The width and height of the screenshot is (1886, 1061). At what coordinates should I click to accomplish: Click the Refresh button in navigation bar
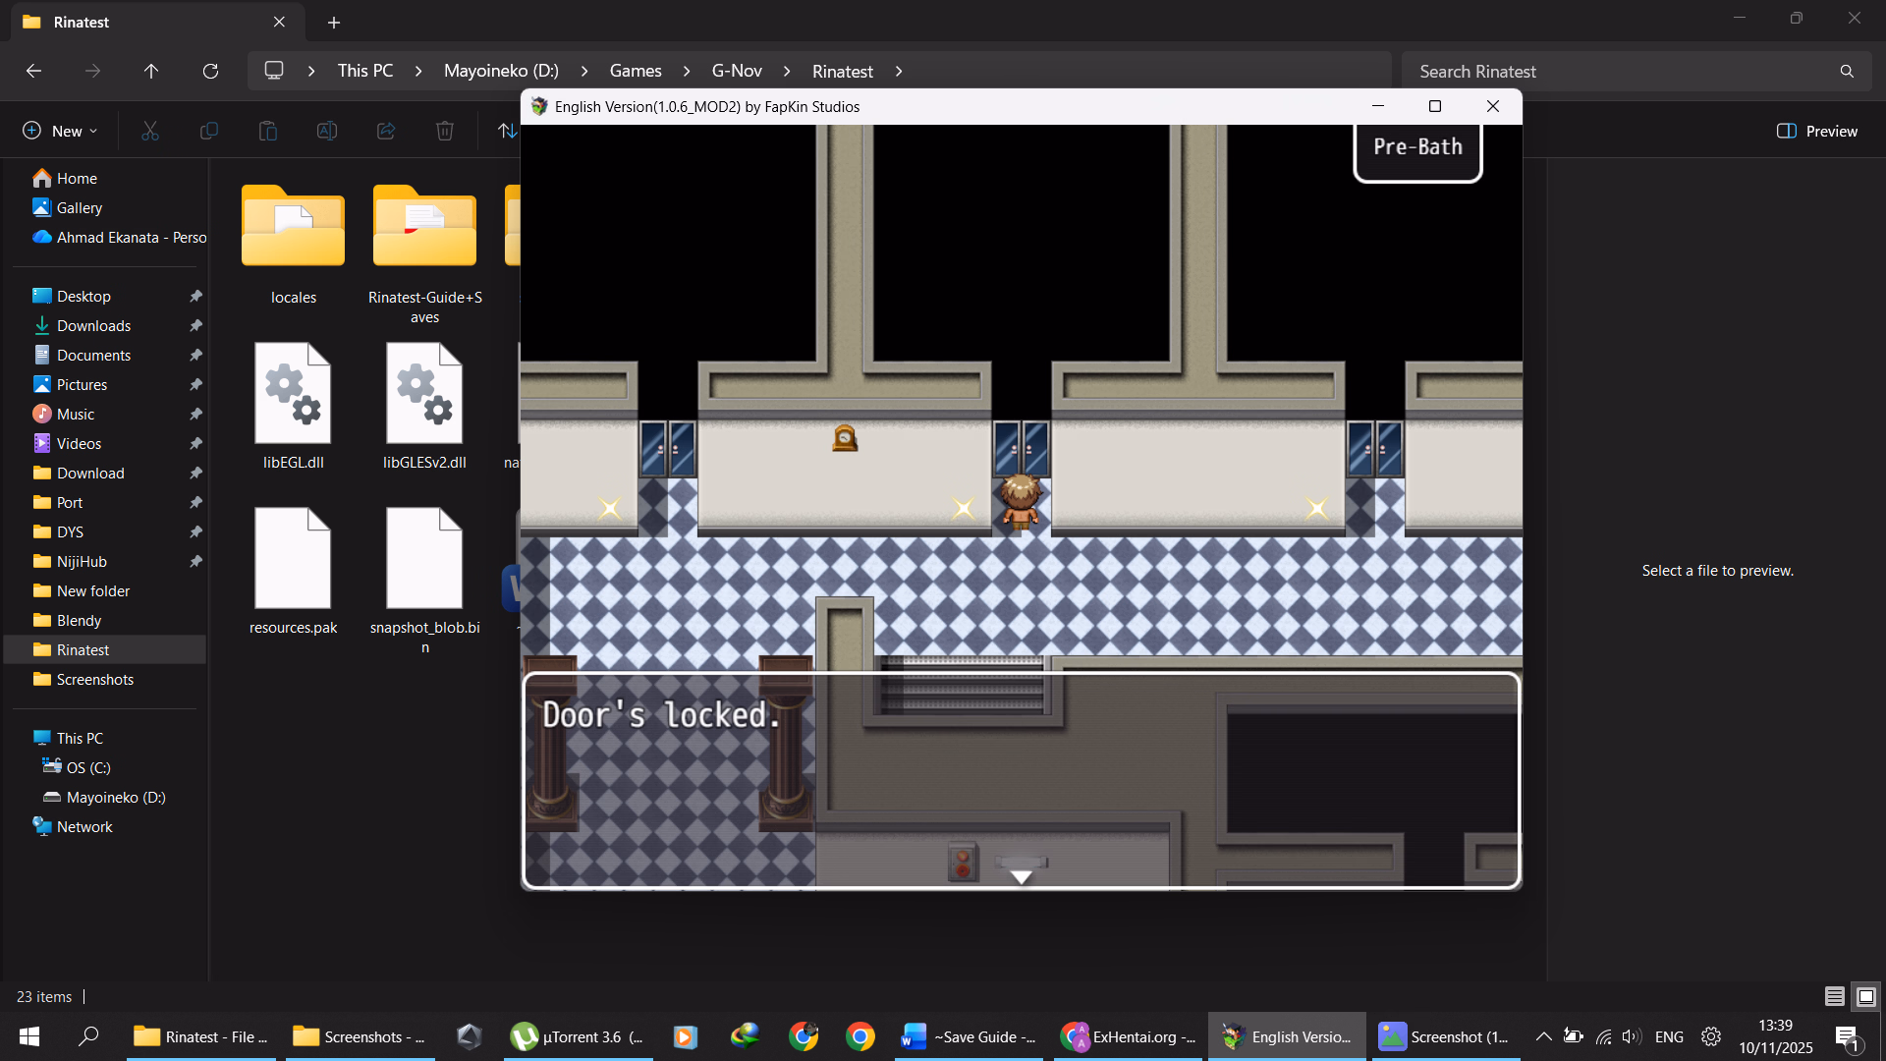pyautogui.click(x=210, y=71)
